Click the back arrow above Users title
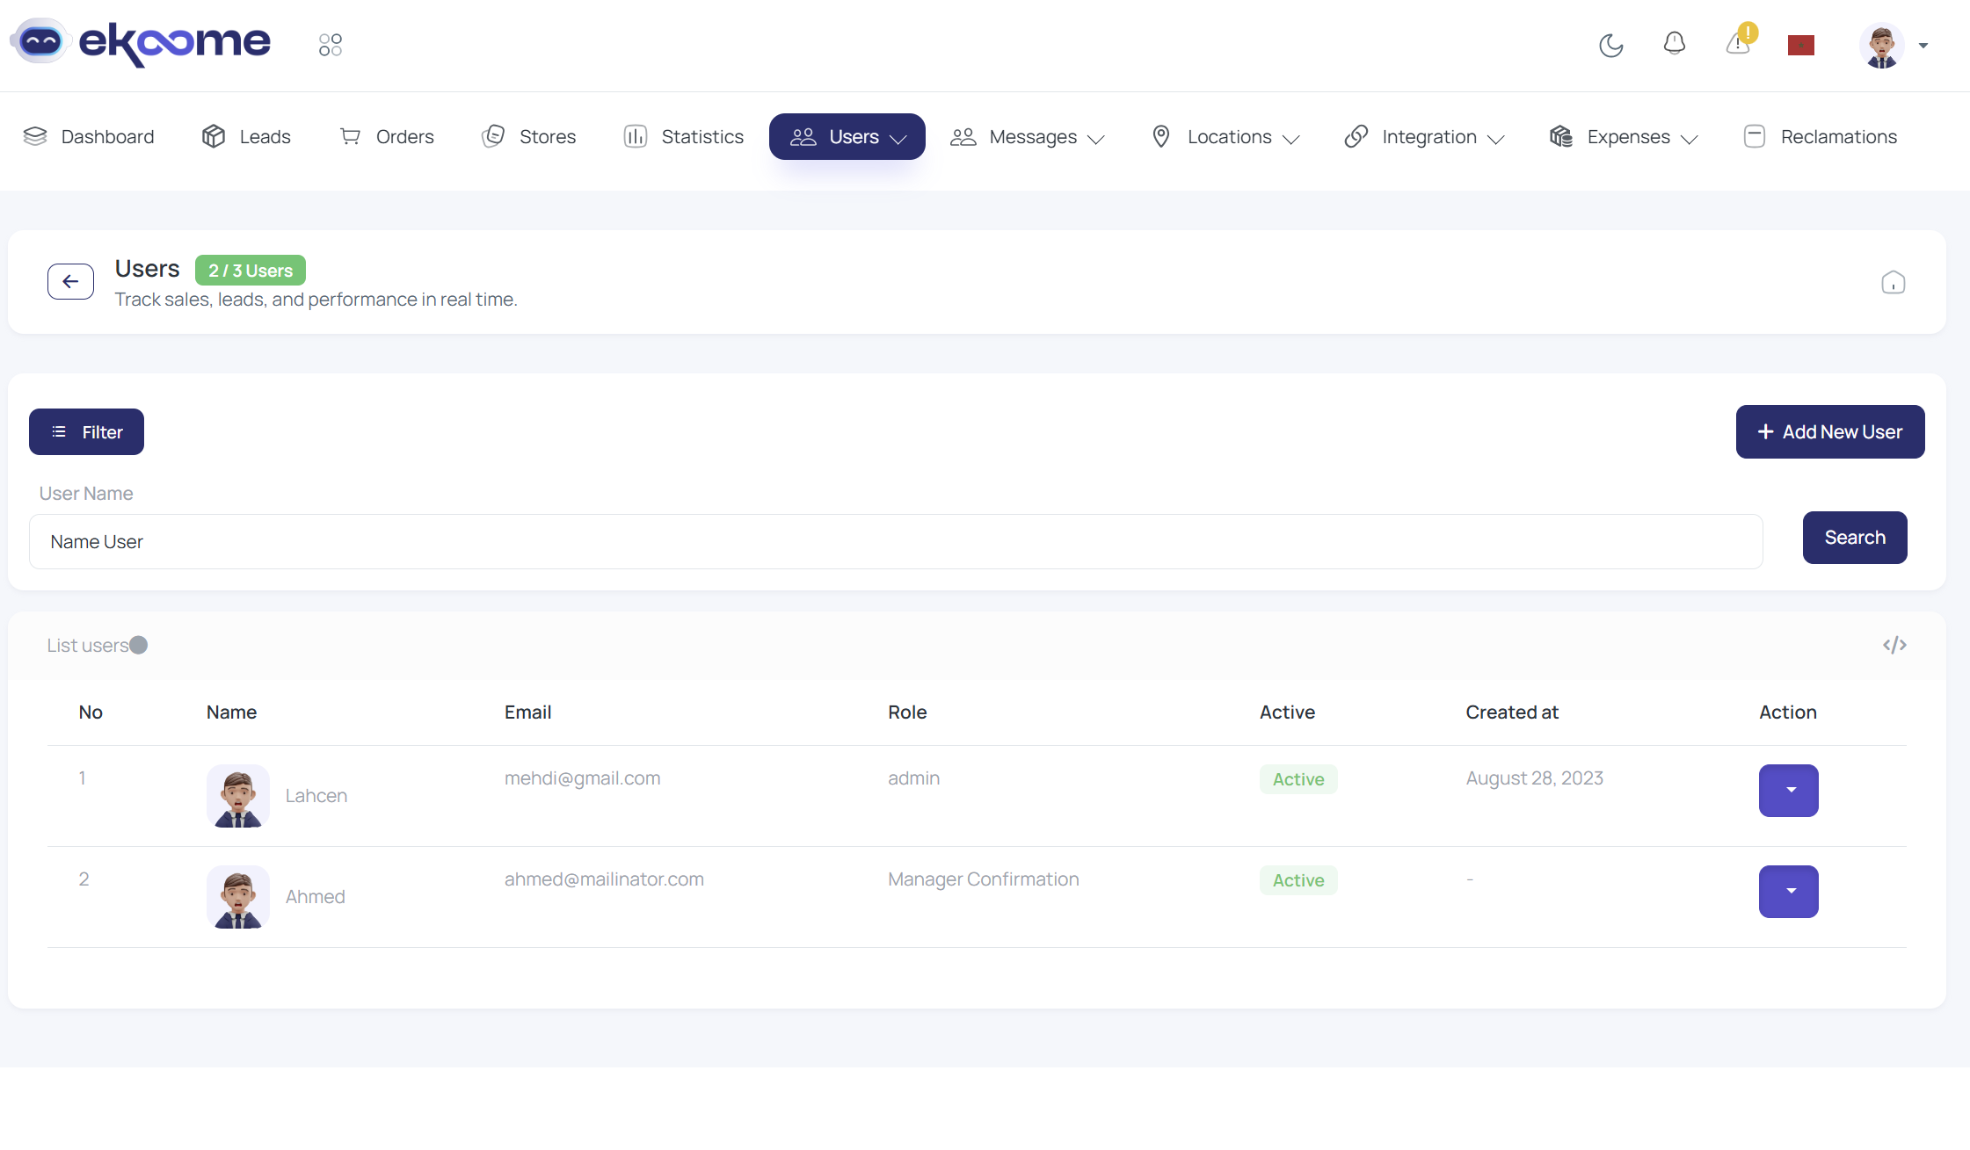 click(70, 281)
